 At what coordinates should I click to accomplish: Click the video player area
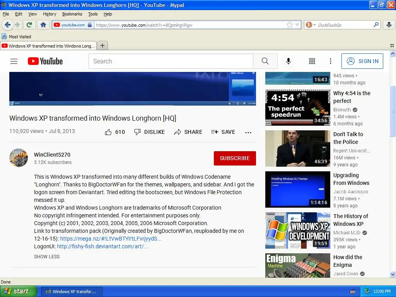pyautogui.click(x=133, y=89)
